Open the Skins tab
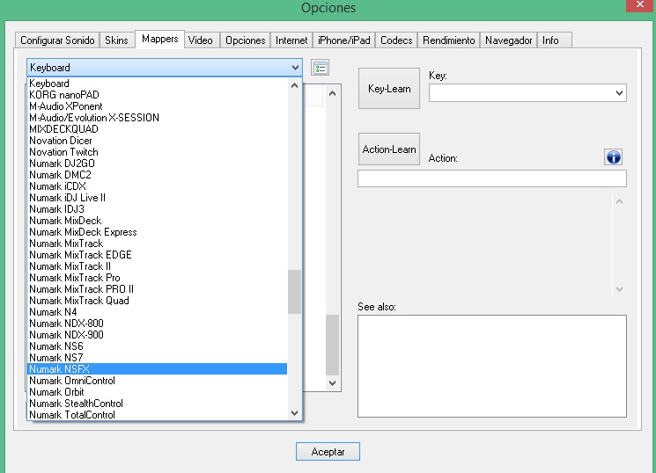 pyautogui.click(x=116, y=40)
